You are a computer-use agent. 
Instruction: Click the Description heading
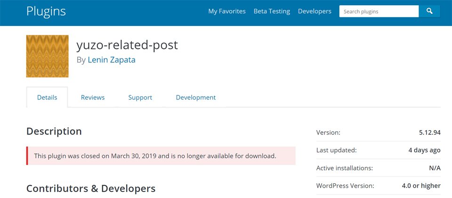(54, 132)
